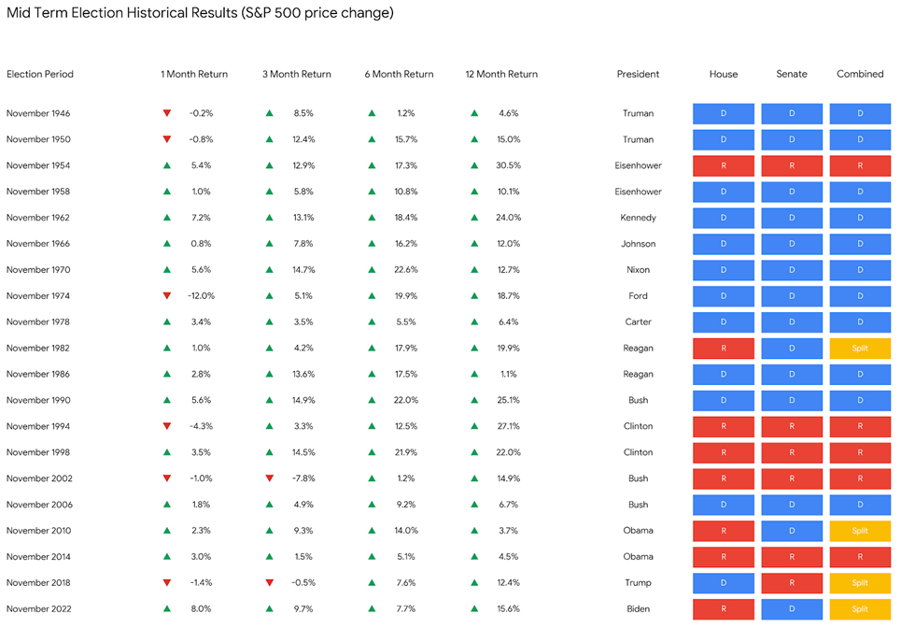Click the Mid Term Election Historical Results title
This screenshot has width=901, height=642.
(x=200, y=13)
